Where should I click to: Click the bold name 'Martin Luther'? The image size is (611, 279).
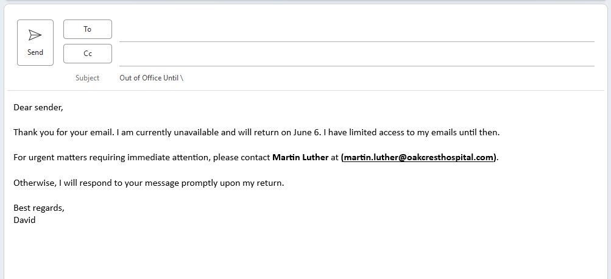[300, 157]
